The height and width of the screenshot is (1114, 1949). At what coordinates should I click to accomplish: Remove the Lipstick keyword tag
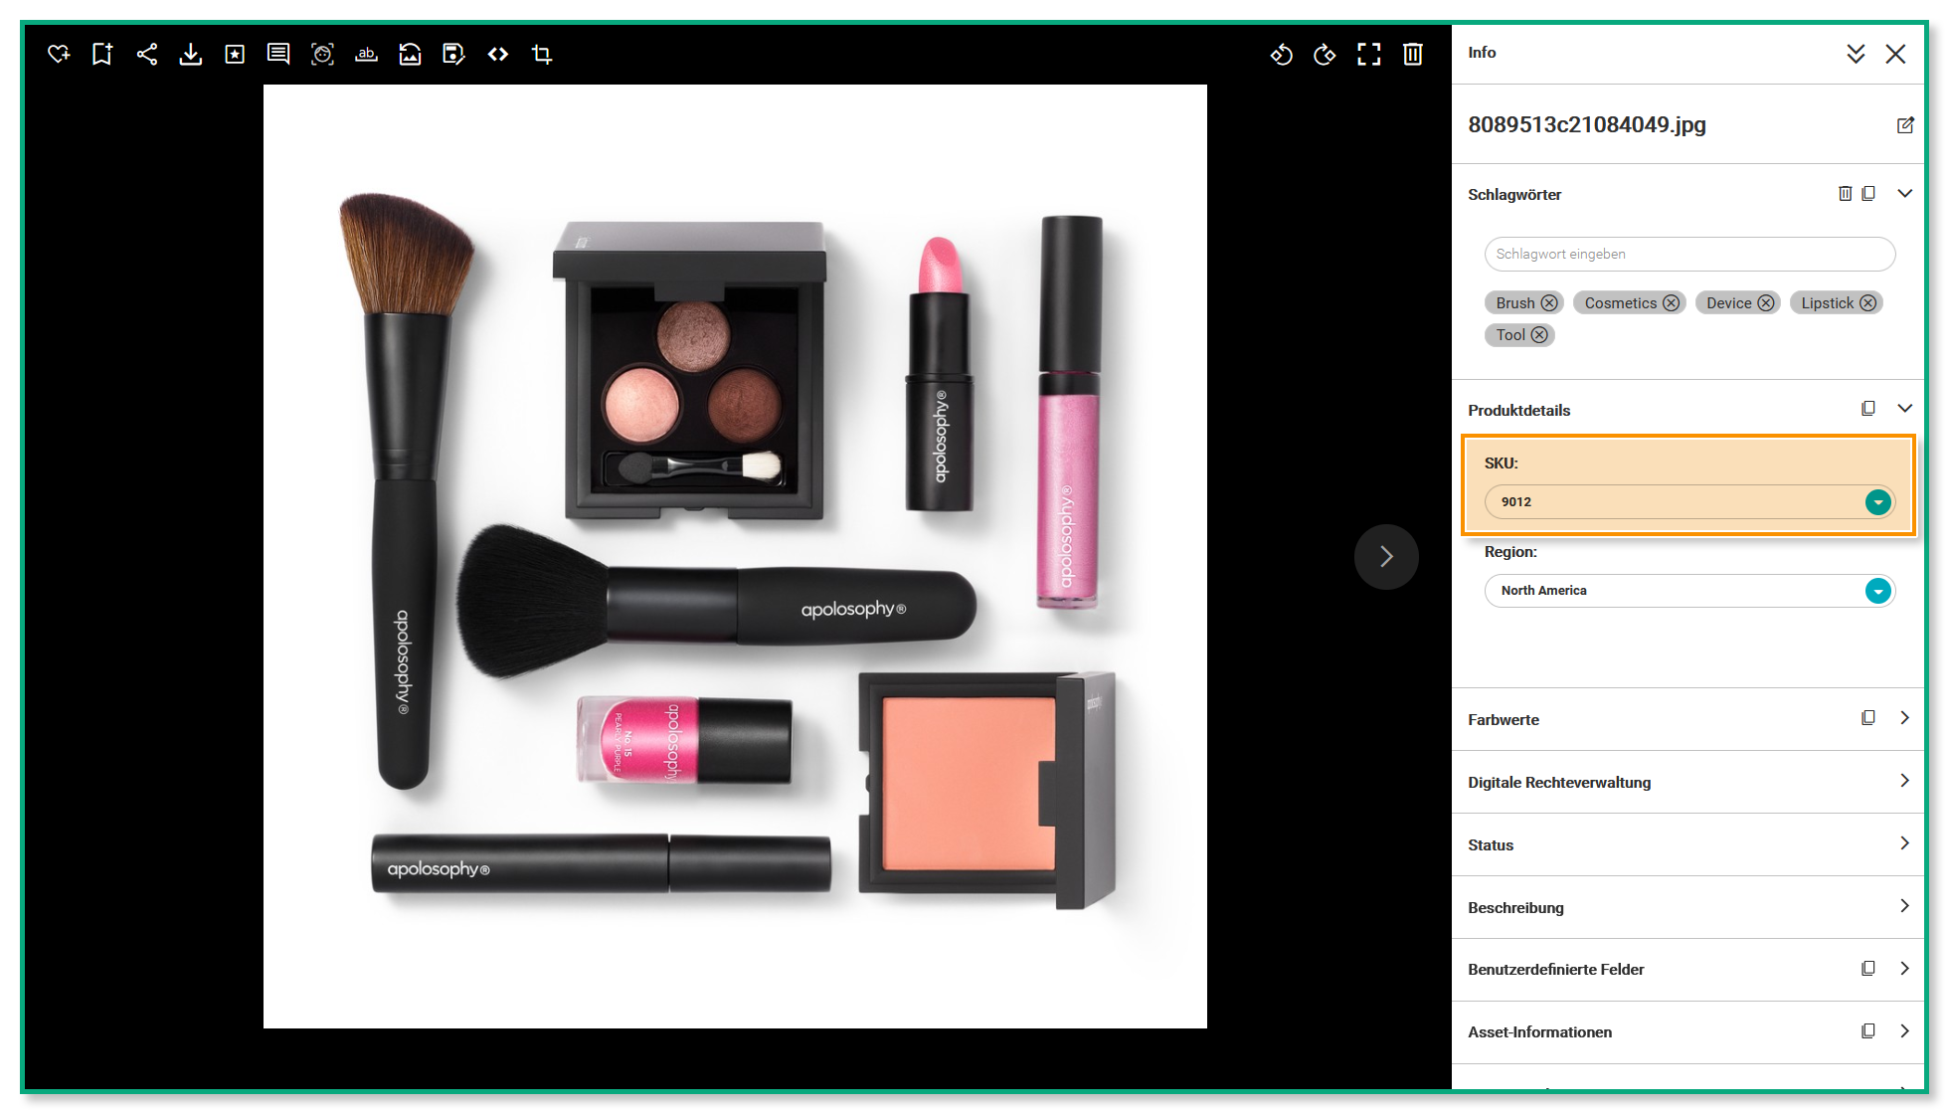[x=1868, y=303]
